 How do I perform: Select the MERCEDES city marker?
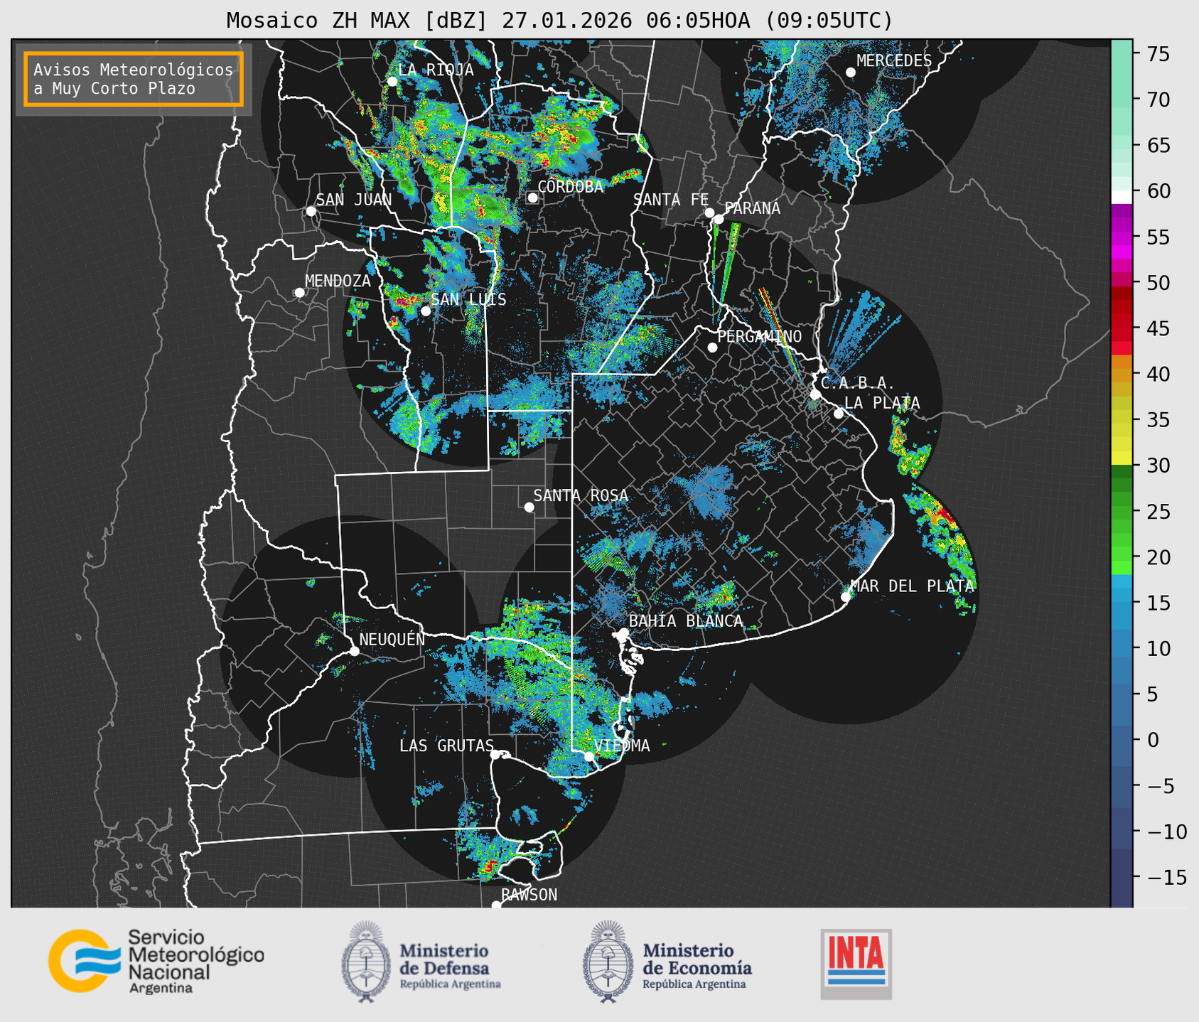point(851,72)
